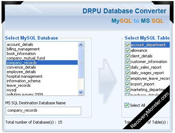Select the export_import table name
The width and height of the screenshot is (175, 133).
click(x=142, y=84)
